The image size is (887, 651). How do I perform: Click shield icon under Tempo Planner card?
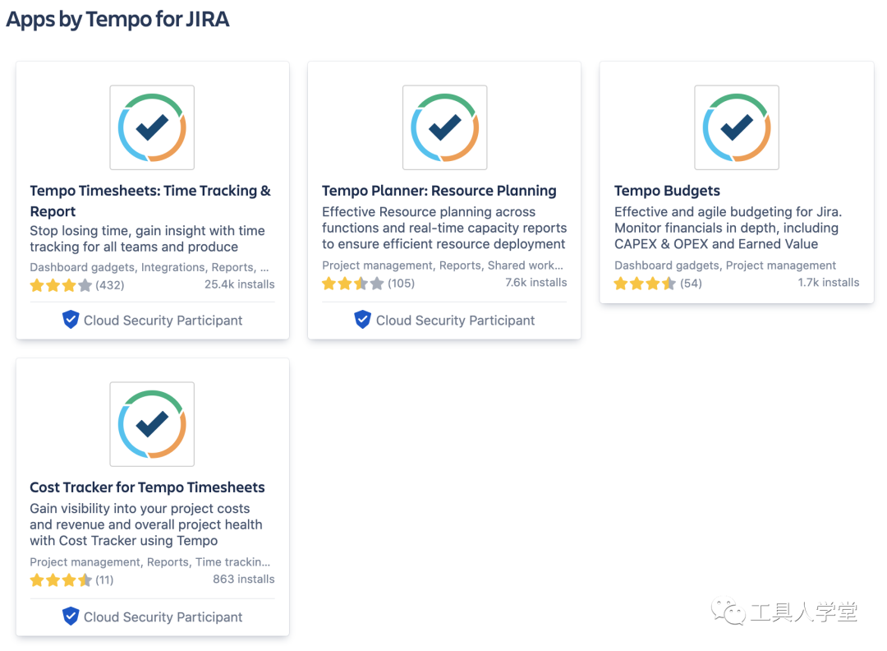coord(363,320)
